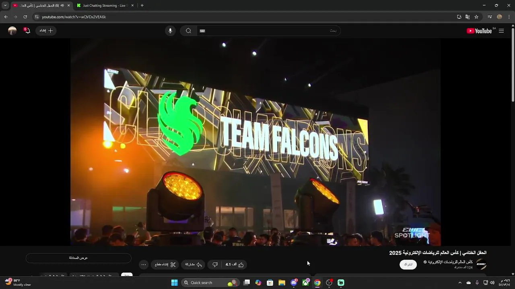Click the Team Falcons video player
The height and width of the screenshot is (289, 515).
[x=255, y=142]
